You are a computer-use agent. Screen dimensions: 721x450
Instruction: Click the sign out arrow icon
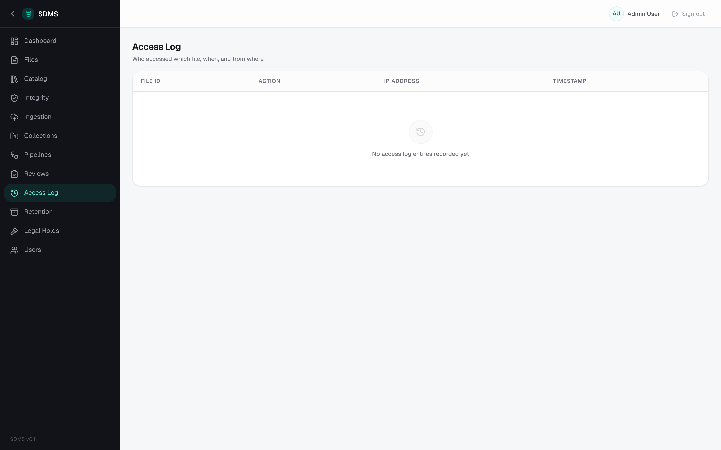[x=675, y=14]
